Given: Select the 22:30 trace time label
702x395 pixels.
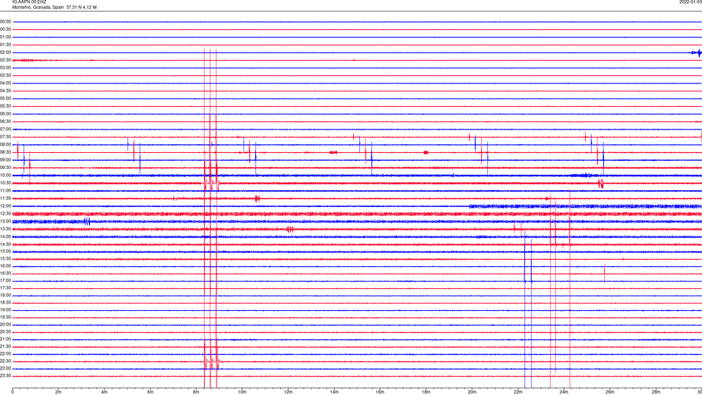Looking at the screenshot, I should click(x=5, y=361).
